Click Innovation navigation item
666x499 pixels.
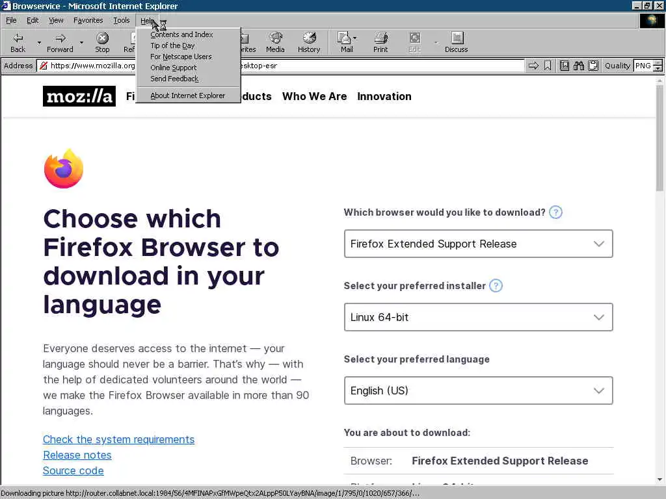[384, 96]
